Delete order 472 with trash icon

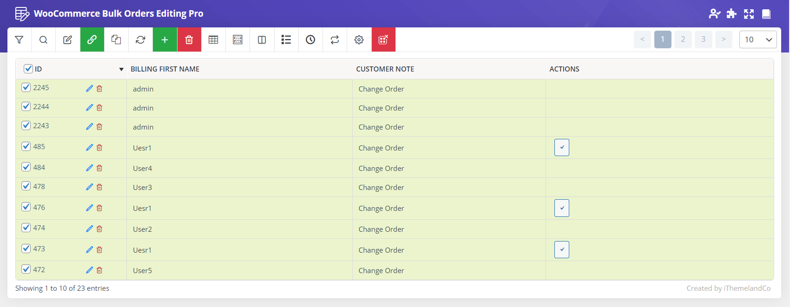coord(99,270)
